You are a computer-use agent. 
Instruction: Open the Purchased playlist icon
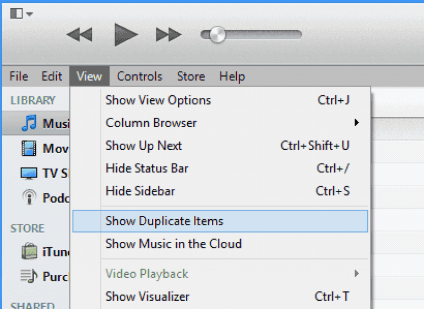coord(29,276)
